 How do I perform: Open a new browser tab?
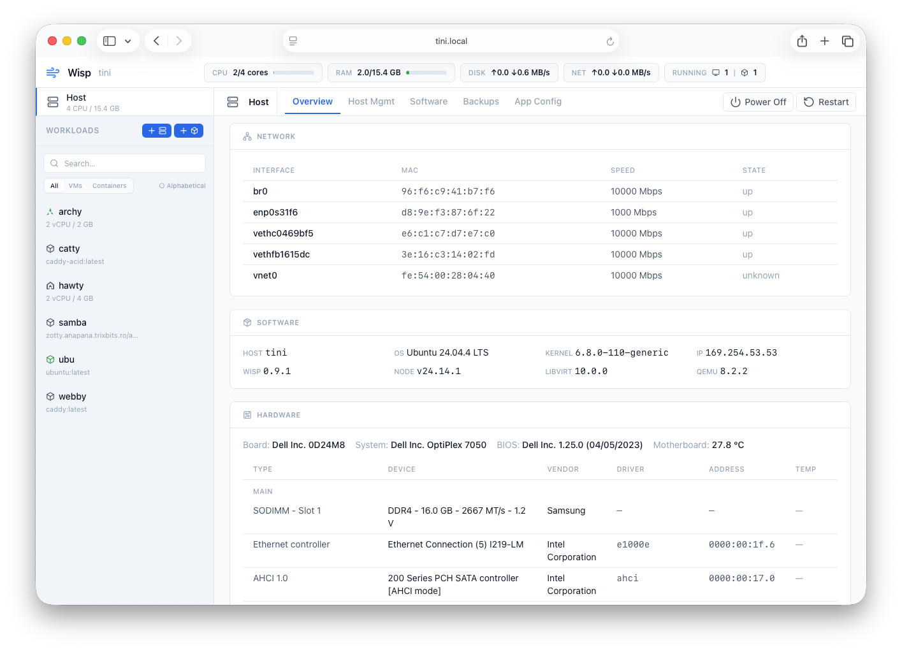(825, 41)
